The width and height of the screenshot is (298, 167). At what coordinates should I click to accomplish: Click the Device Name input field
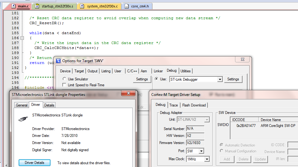coord(293,151)
